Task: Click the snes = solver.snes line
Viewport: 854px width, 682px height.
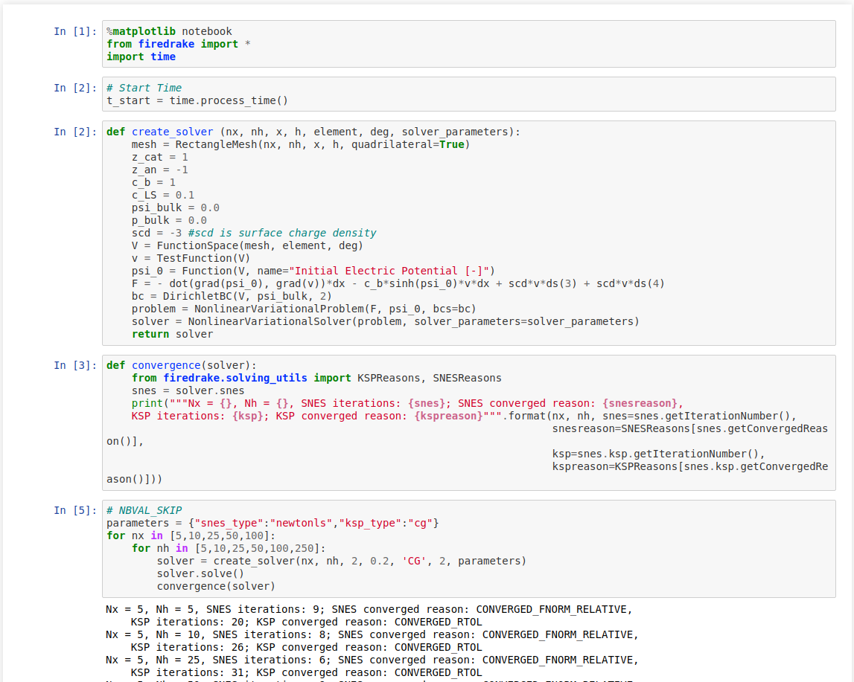Action: (x=188, y=390)
